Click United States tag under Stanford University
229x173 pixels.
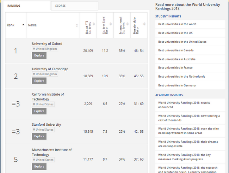click(x=44, y=130)
